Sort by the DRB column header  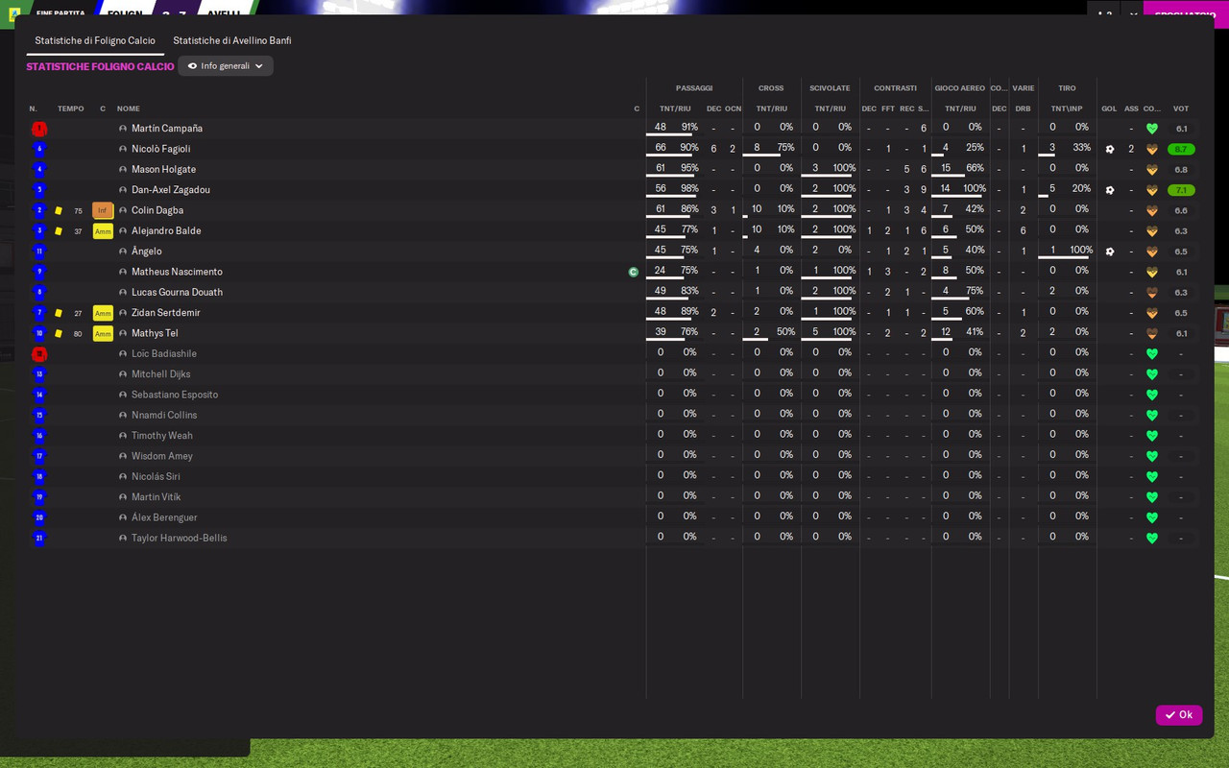pyautogui.click(x=1023, y=108)
